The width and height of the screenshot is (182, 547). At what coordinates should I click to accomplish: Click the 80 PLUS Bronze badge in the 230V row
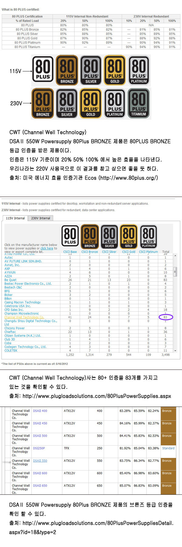pos(43,103)
